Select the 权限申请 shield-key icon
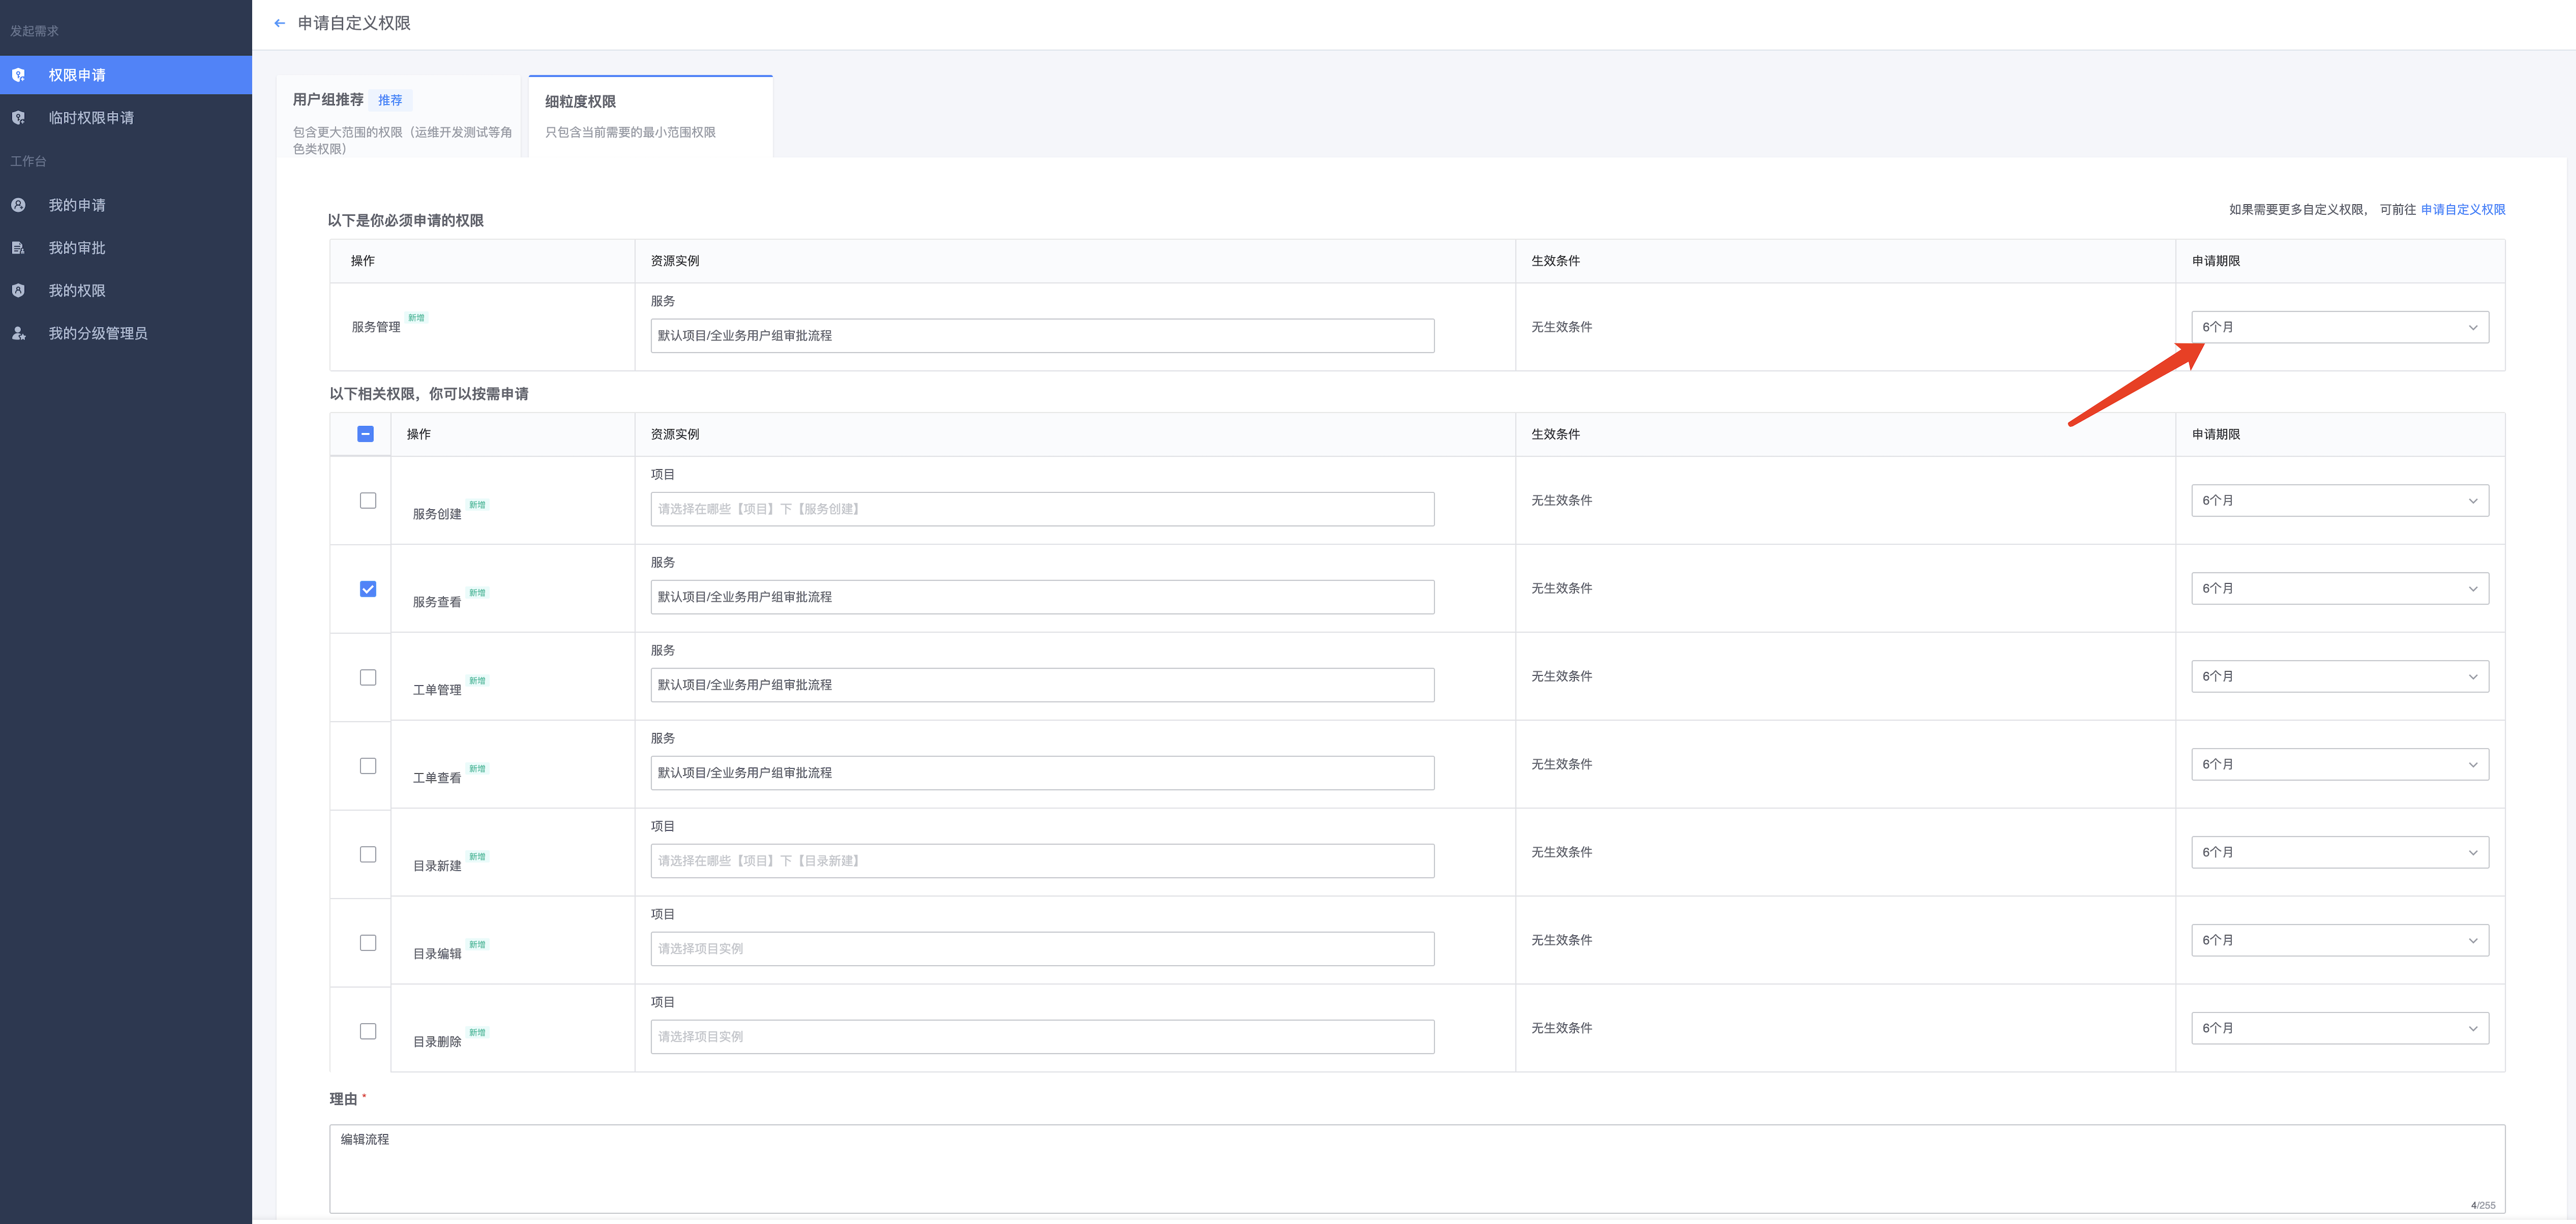 click(x=18, y=74)
